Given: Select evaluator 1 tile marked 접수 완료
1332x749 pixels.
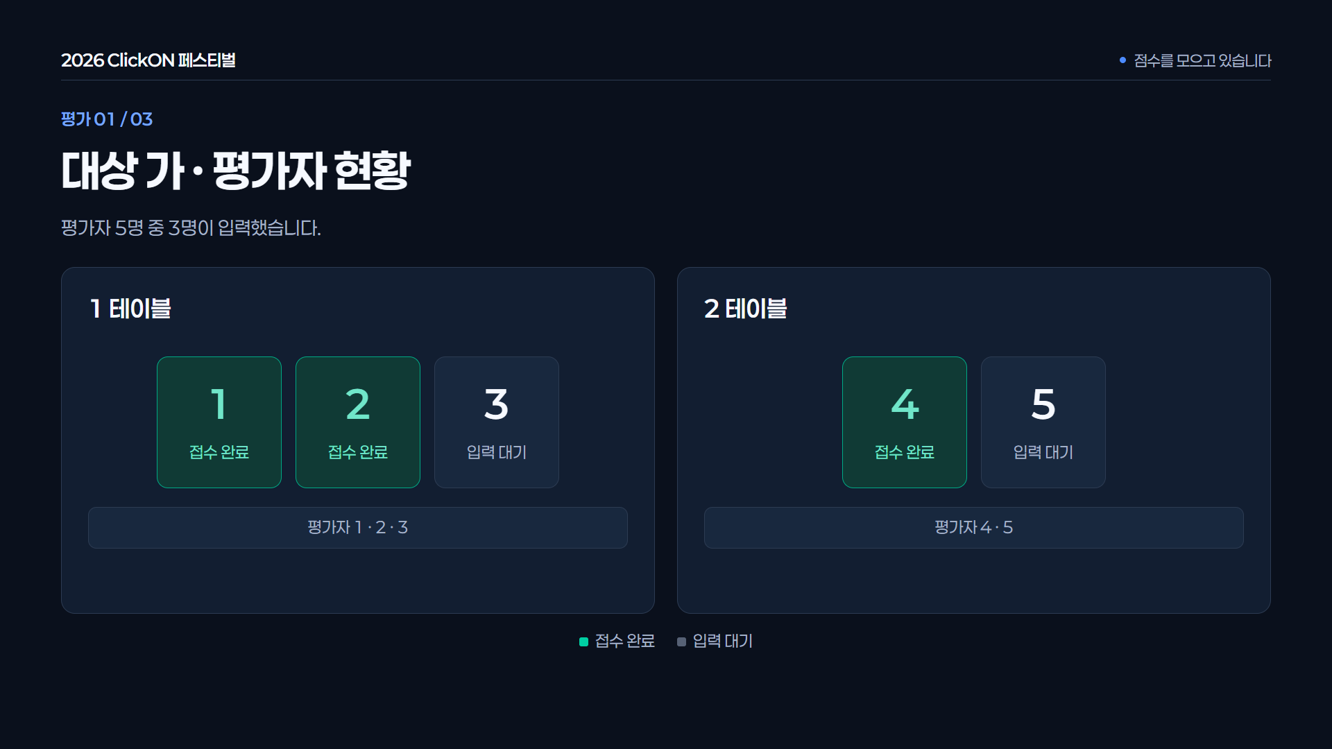Looking at the screenshot, I should click(x=219, y=422).
